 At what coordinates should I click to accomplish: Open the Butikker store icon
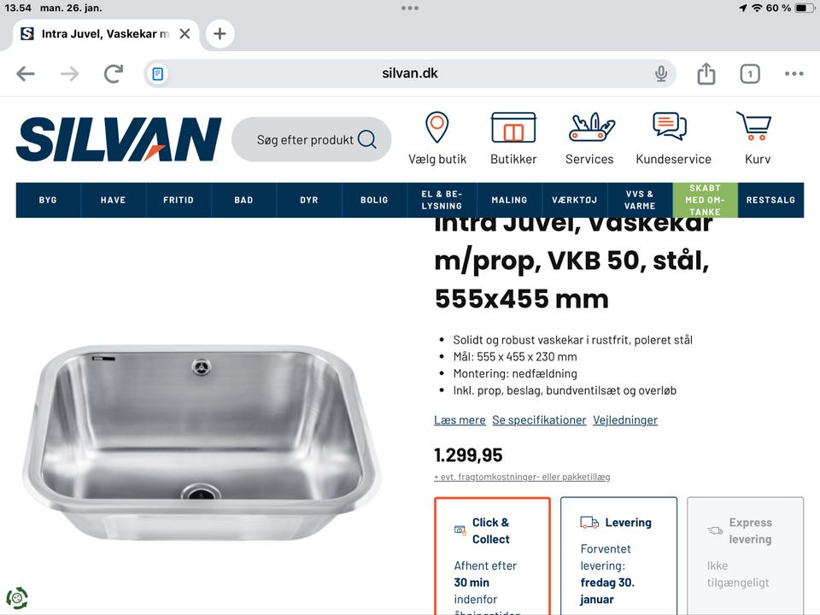pyautogui.click(x=513, y=127)
